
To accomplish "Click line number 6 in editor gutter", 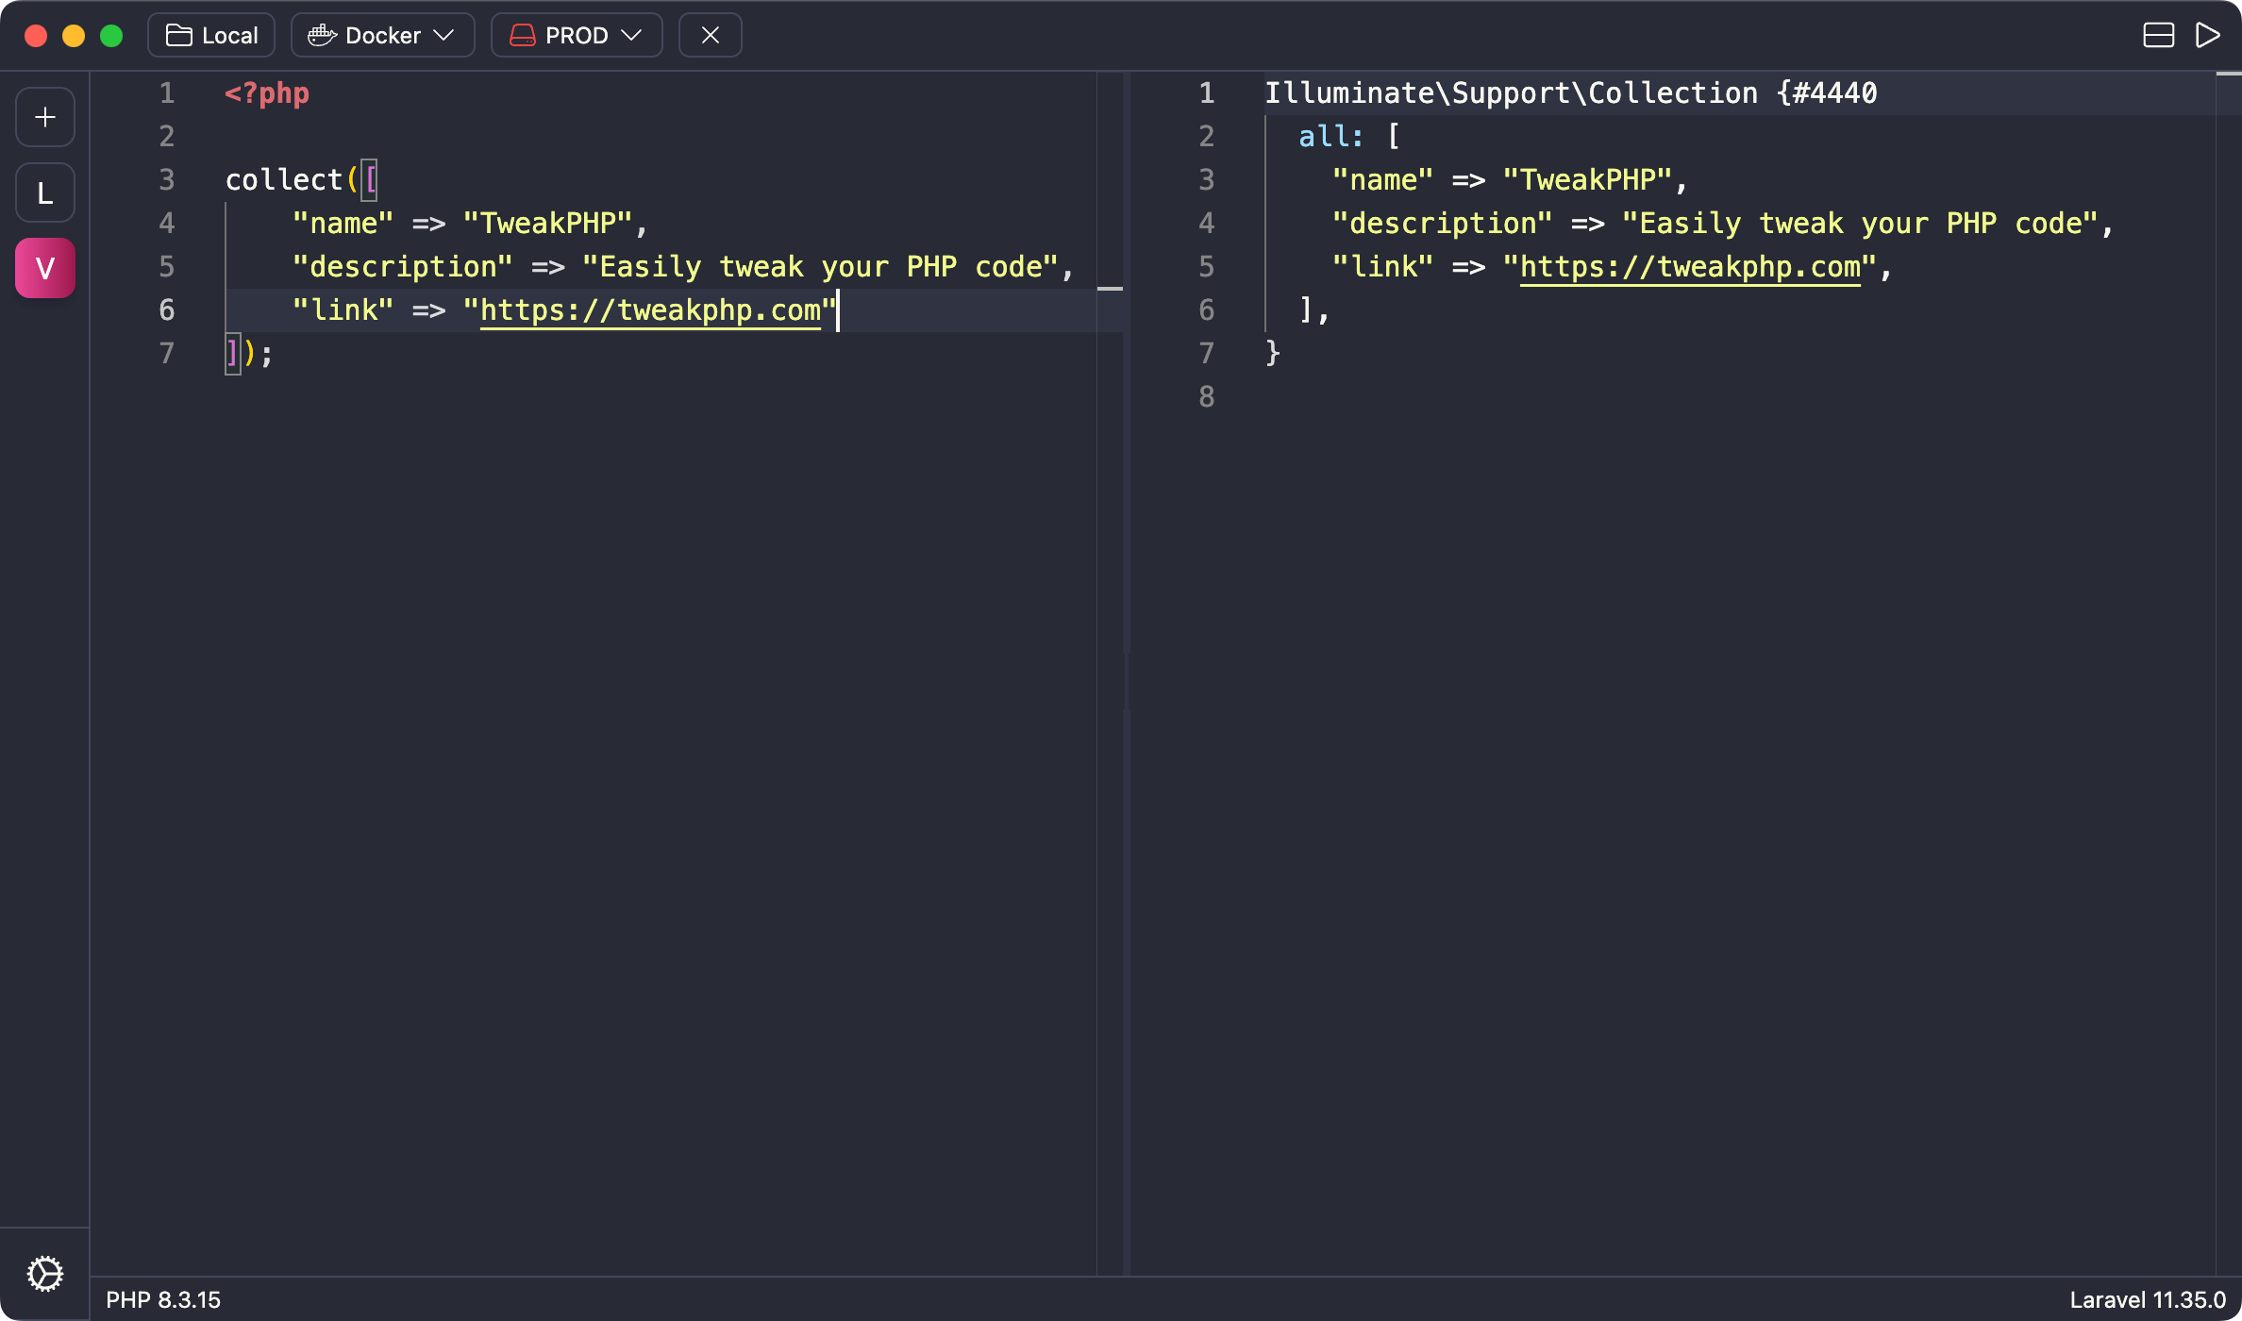I will click(x=167, y=310).
